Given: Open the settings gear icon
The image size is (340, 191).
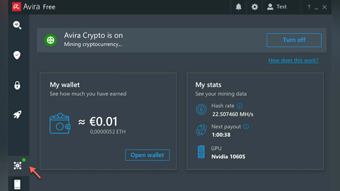Looking at the screenshot, I should (x=255, y=7).
